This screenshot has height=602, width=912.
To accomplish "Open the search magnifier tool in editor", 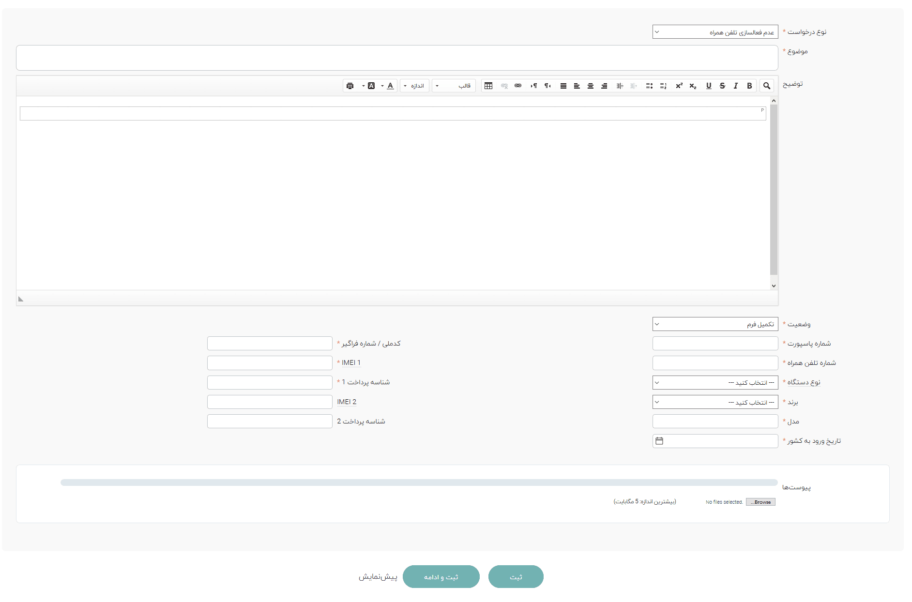I will pos(766,86).
